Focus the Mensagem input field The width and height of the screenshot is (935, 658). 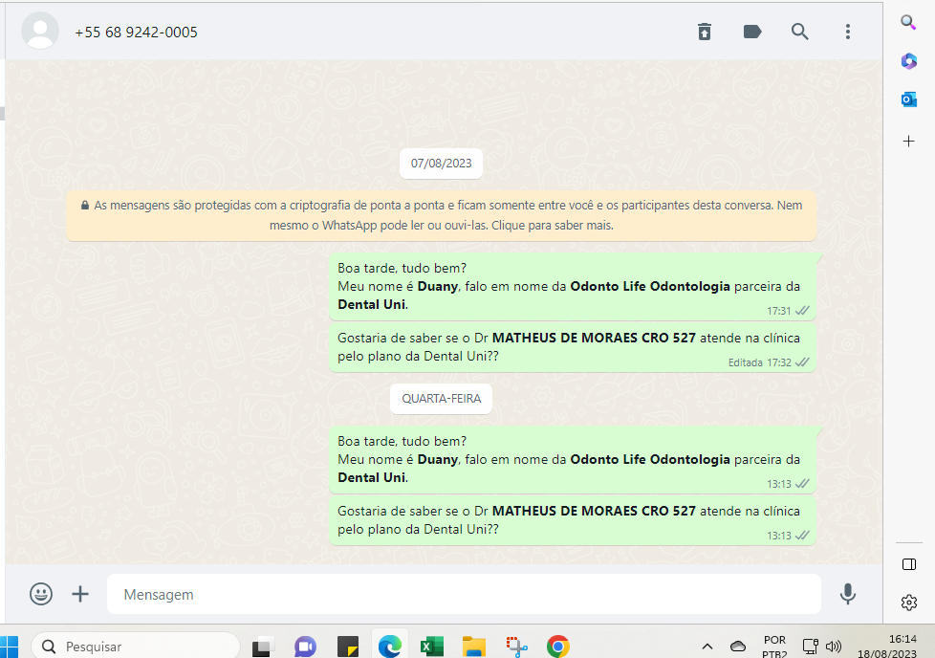pos(464,594)
